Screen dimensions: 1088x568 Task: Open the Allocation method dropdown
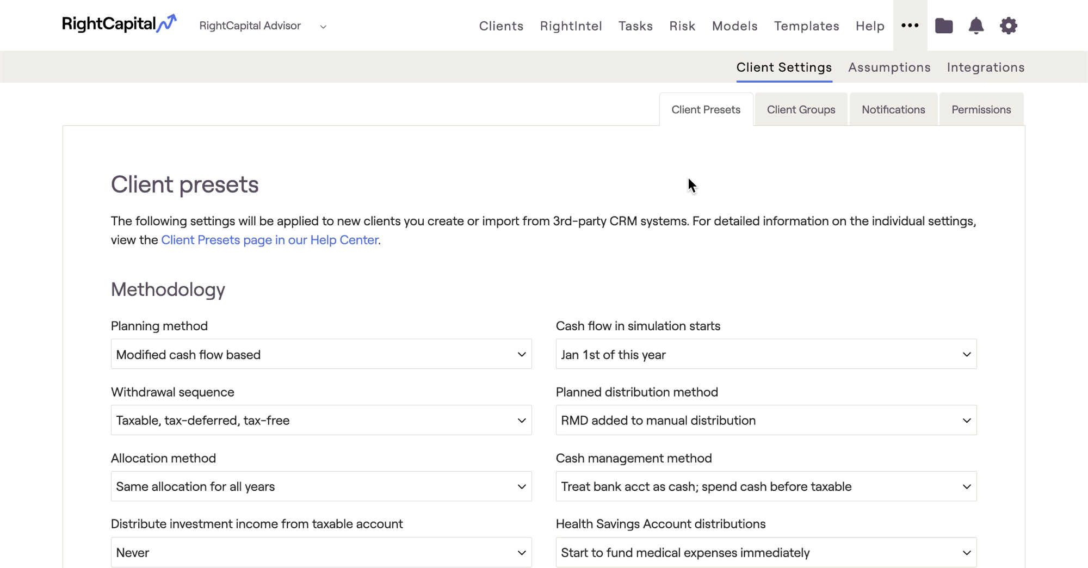tap(322, 486)
